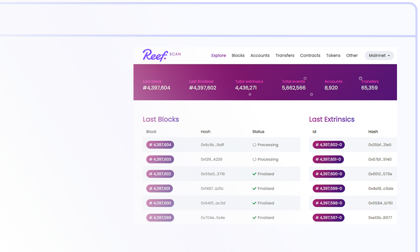The image size is (420, 252).
Task: Click block hash 0x1311...4239
Action: [211, 159]
